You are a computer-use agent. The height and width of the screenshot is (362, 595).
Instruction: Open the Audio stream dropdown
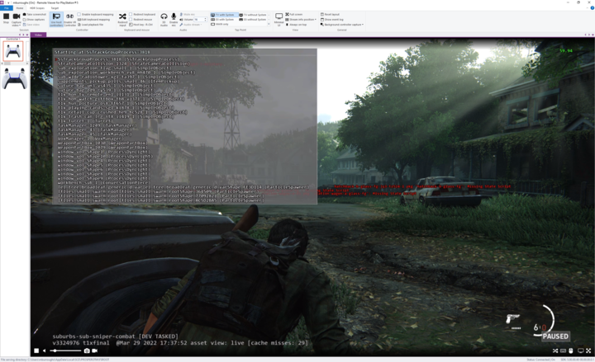coord(191,24)
